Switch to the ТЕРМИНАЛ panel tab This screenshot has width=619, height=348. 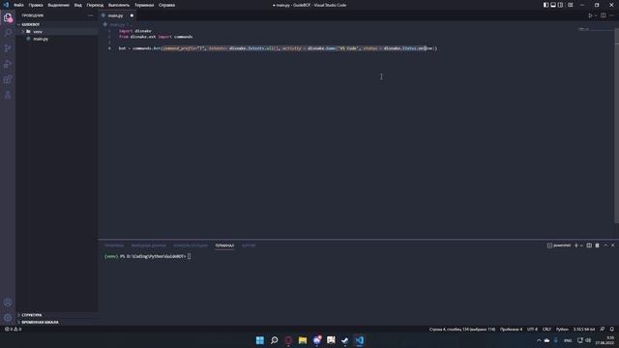click(224, 246)
